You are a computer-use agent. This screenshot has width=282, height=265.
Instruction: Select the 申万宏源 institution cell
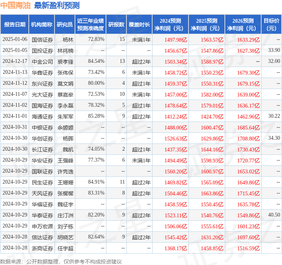[42, 226]
